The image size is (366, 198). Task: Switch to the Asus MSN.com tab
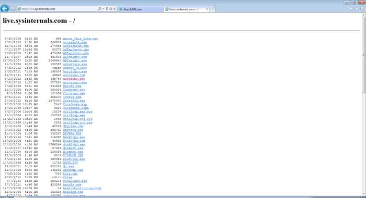click(x=141, y=9)
